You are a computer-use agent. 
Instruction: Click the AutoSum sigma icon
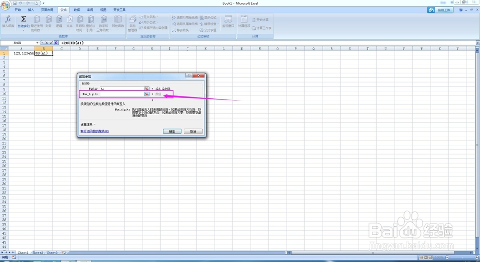click(x=23, y=19)
